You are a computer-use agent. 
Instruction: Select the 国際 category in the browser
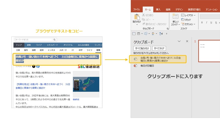(34, 50)
